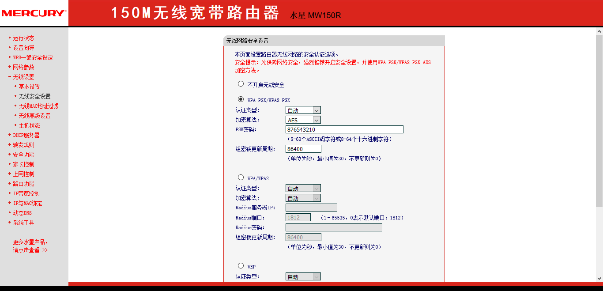Click 水星 MW150R model text

point(316,15)
